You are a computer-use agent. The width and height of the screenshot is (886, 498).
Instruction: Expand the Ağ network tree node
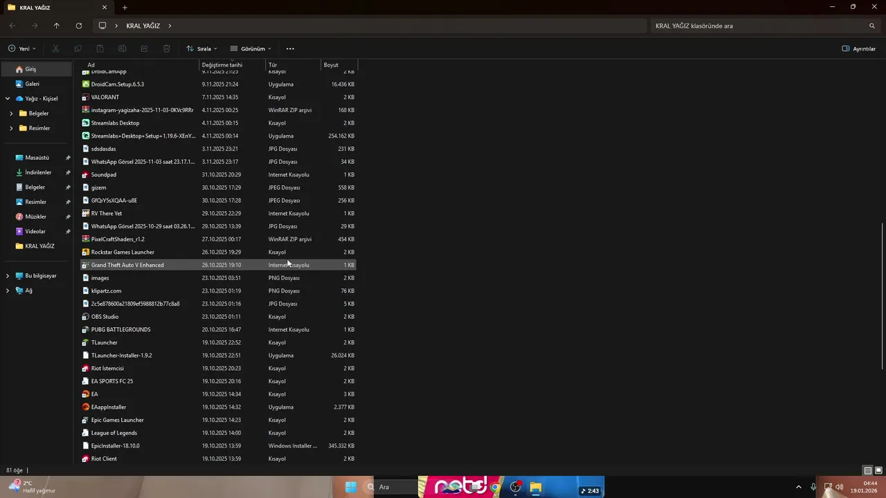point(8,290)
